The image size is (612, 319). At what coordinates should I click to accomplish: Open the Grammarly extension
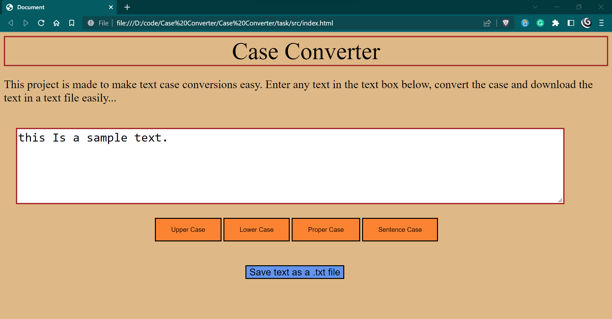point(540,23)
